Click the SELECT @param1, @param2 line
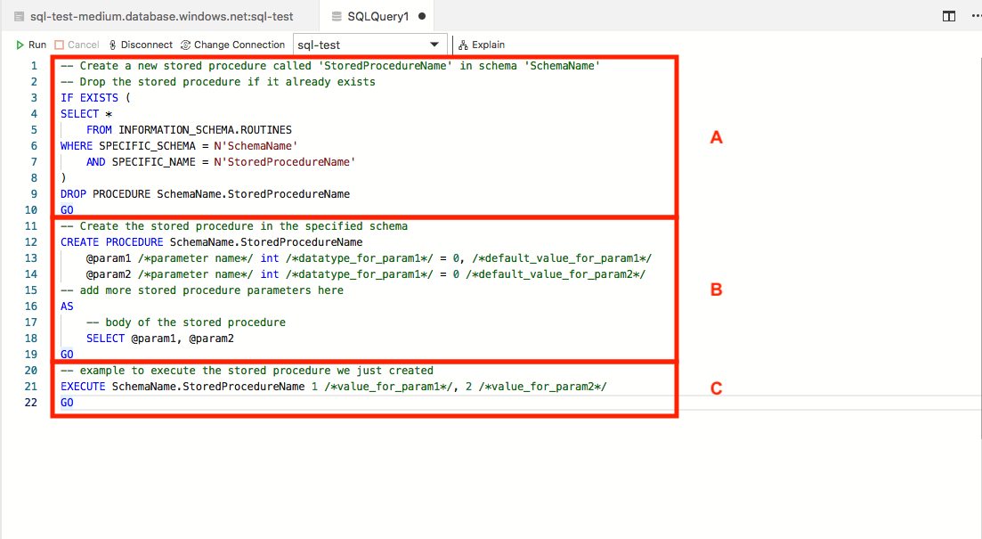This screenshot has height=539, width=982. (x=160, y=339)
